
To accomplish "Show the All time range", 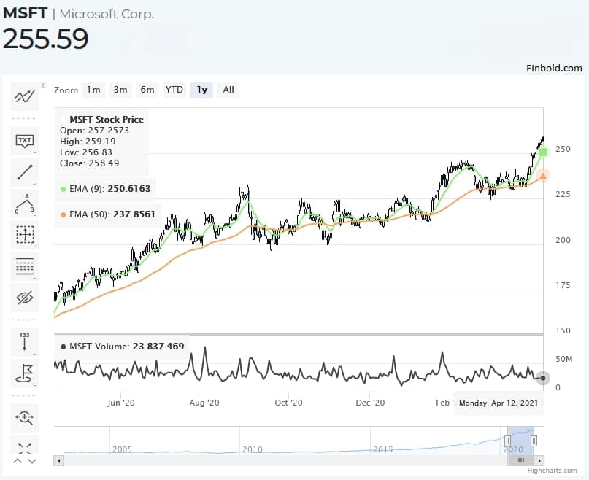I will pyautogui.click(x=228, y=90).
